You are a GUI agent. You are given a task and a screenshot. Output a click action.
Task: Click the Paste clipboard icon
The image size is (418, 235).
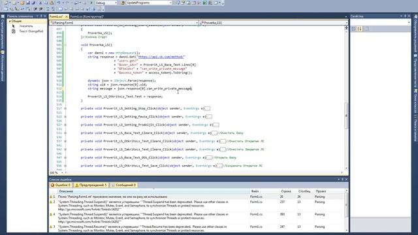pyautogui.click(x=52, y=3)
